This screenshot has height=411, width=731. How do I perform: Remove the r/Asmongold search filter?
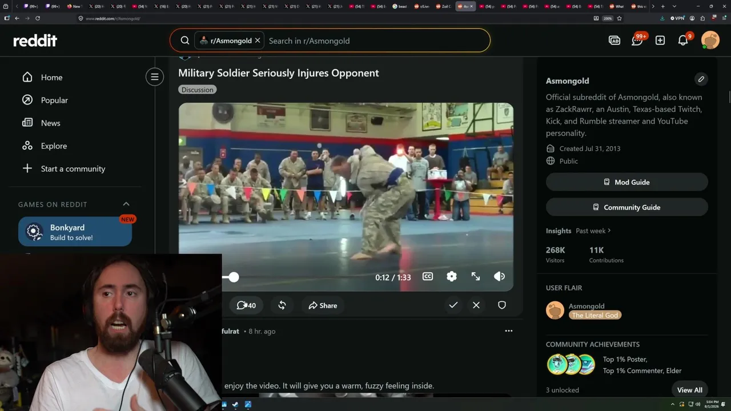258,41
